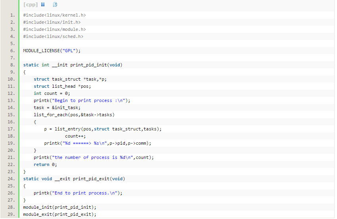Click module_init(print_pid_init); line
Viewport: 337px width, 219px height.
click(x=60, y=207)
